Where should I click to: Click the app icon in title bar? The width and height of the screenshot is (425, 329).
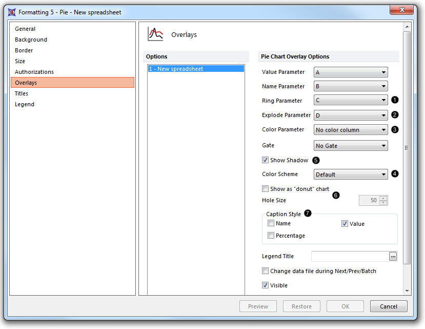tap(12, 12)
